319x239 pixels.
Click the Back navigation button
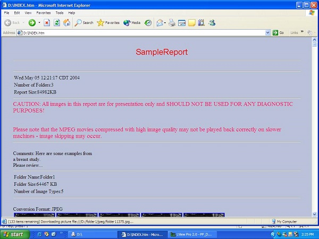point(12,23)
